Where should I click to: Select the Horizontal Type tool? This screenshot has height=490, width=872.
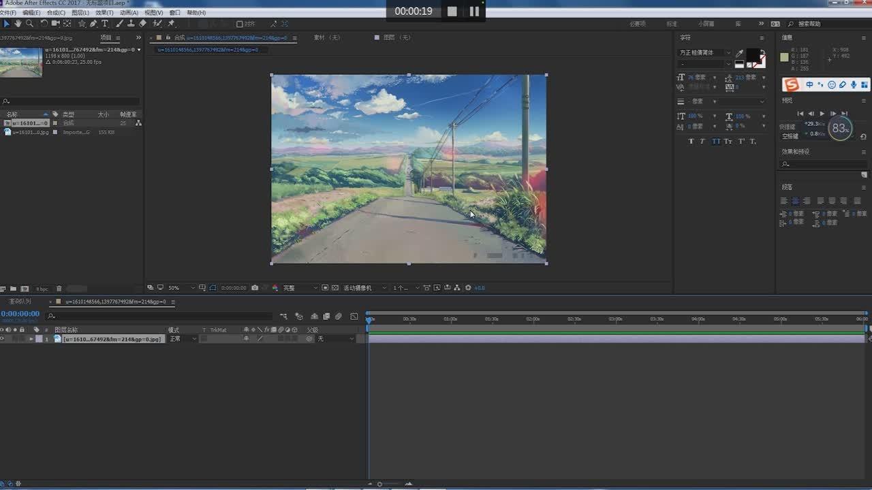pyautogui.click(x=105, y=24)
